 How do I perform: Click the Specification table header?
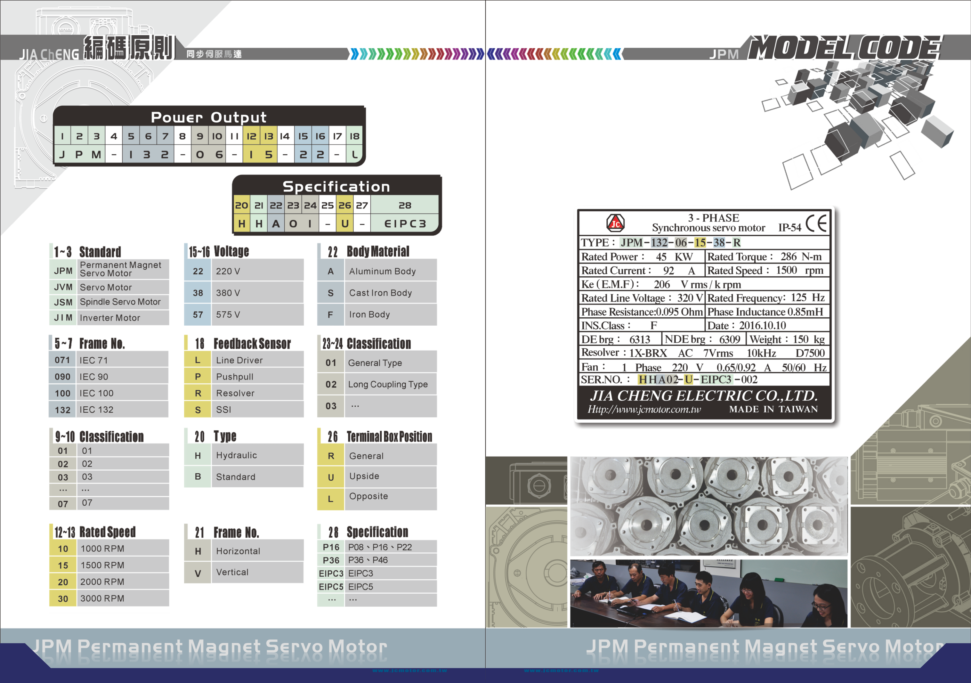336,186
